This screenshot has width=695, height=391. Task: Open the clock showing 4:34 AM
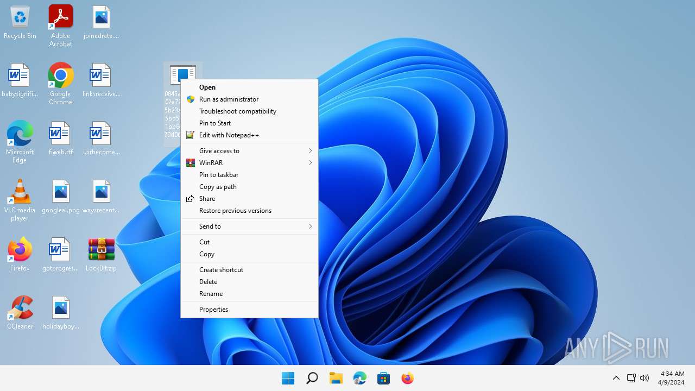pyautogui.click(x=672, y=378)
